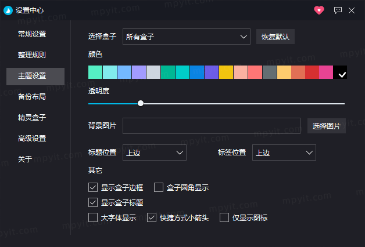The image size is (365, 247).
Task: Pick the slate gray color swatch
Action: pyautogui.click(x=270, y=72)
